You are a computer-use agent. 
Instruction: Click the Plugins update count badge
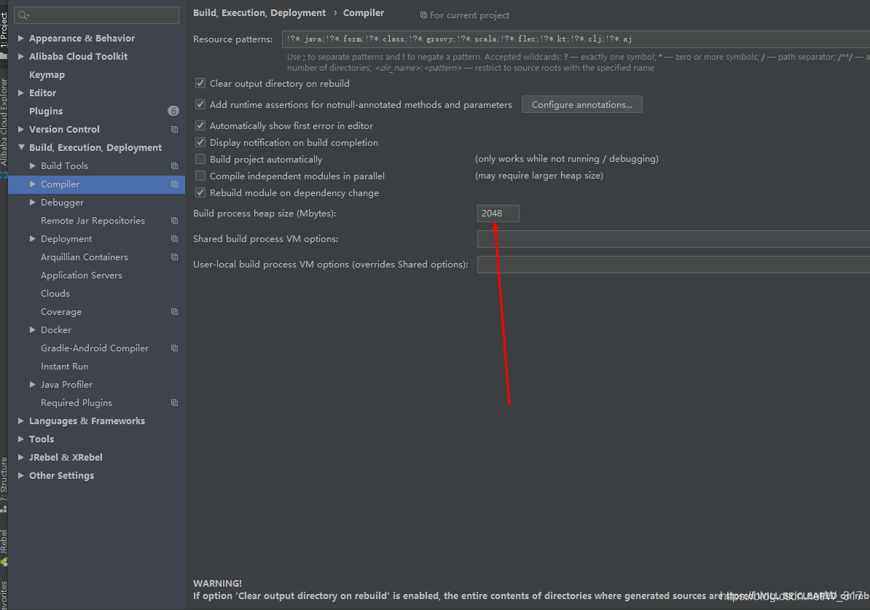(x=173, y=111)
